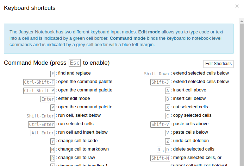This screenshot has width=244, height=166.
Task: Click bold 'Command mode' in info box
Action: [128, 38]
